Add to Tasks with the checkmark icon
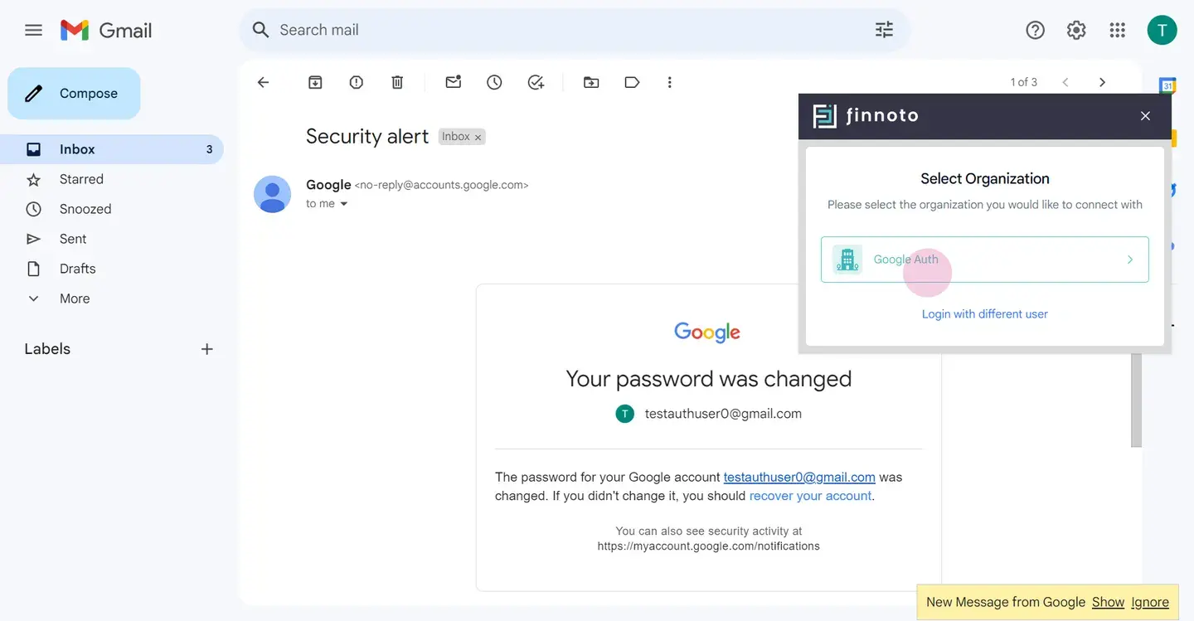Screen dimensions: 1194x621 pos(536,82)
